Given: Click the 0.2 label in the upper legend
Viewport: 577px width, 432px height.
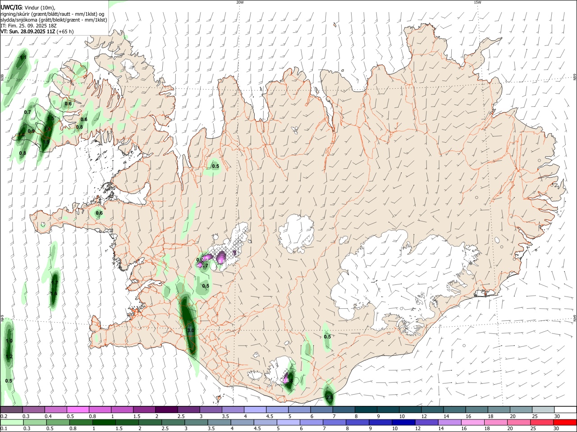Looking at the screenshot, I should (4, 416).
